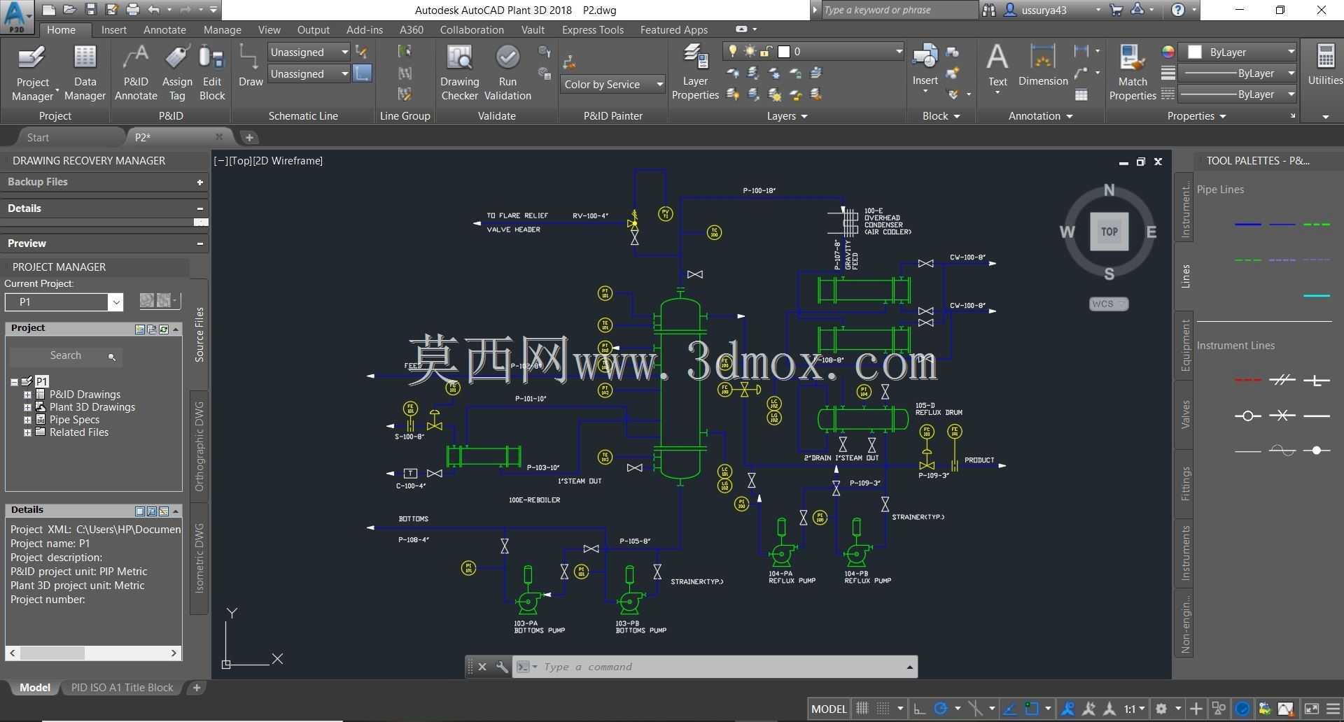The width and height of the screenshot is (1344, 722).
Task: Click the white layer color swatch
Action: click(784, 51)
